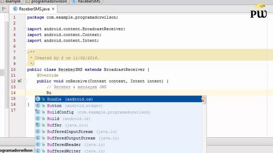Click the folder icon in programadorwilson breadcrumb
273x153 pixels.
[x=27, y=2]
